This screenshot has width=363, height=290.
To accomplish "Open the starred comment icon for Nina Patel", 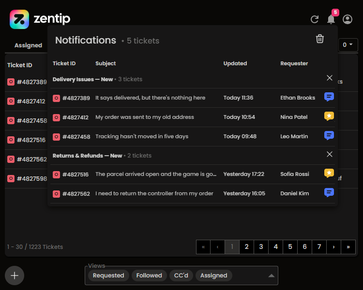I will click(329, 116).
